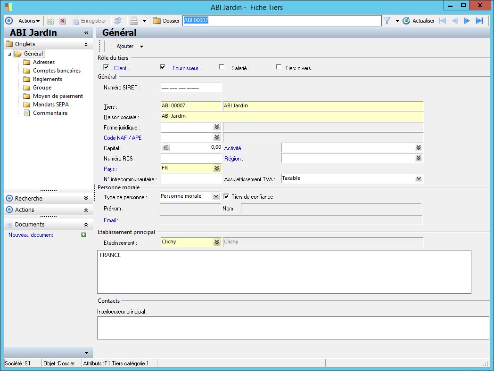Uncheck the Client role checkbox
The height and width of the screenshot is (371, 494).
coord(106,67)
